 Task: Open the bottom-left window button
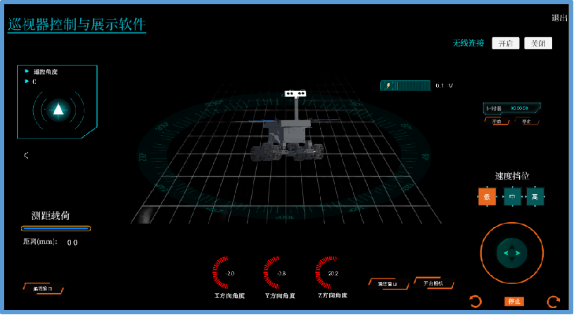pos(42,288)
